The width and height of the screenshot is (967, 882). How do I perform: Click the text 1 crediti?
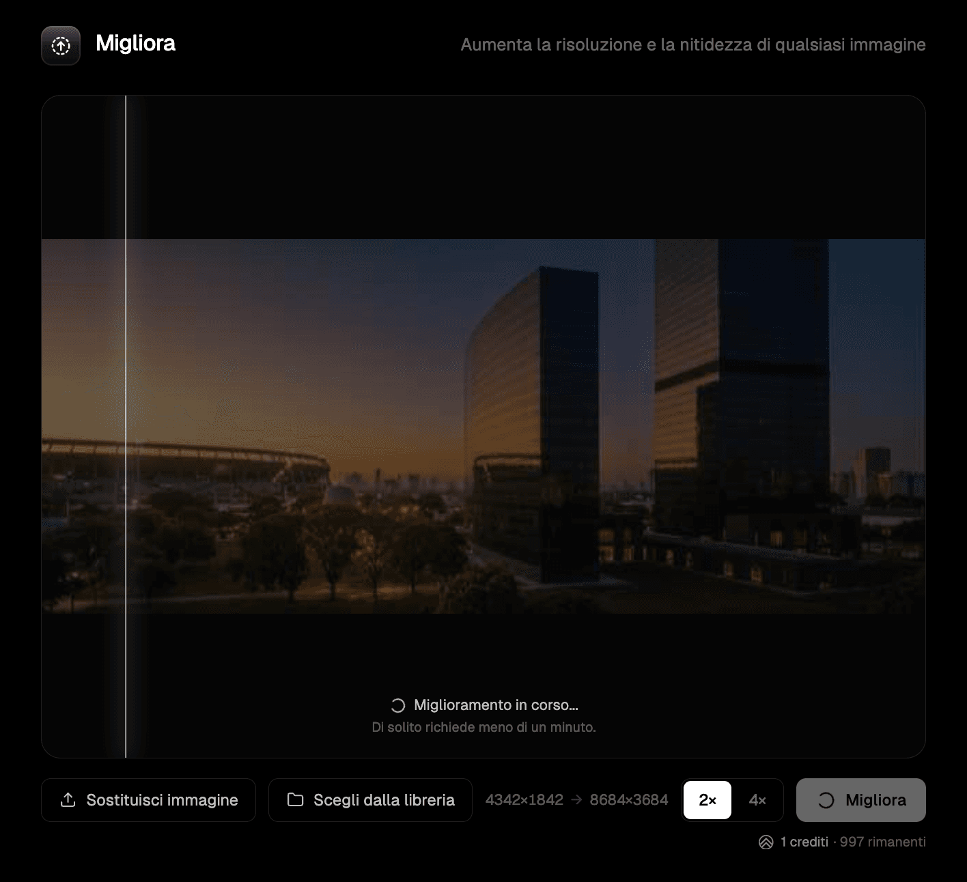click(804, 842)
